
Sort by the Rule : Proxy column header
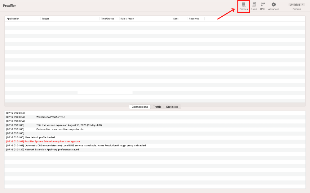[146, 19]
